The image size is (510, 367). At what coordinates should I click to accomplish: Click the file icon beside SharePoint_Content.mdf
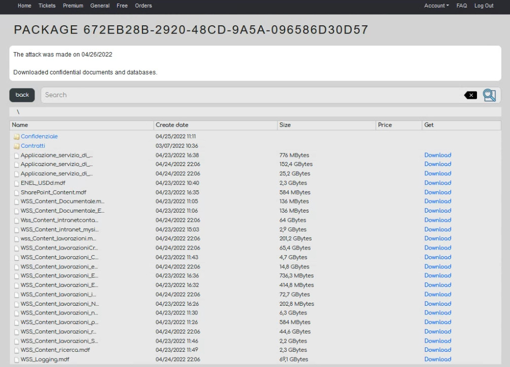(x=16, y=193)
